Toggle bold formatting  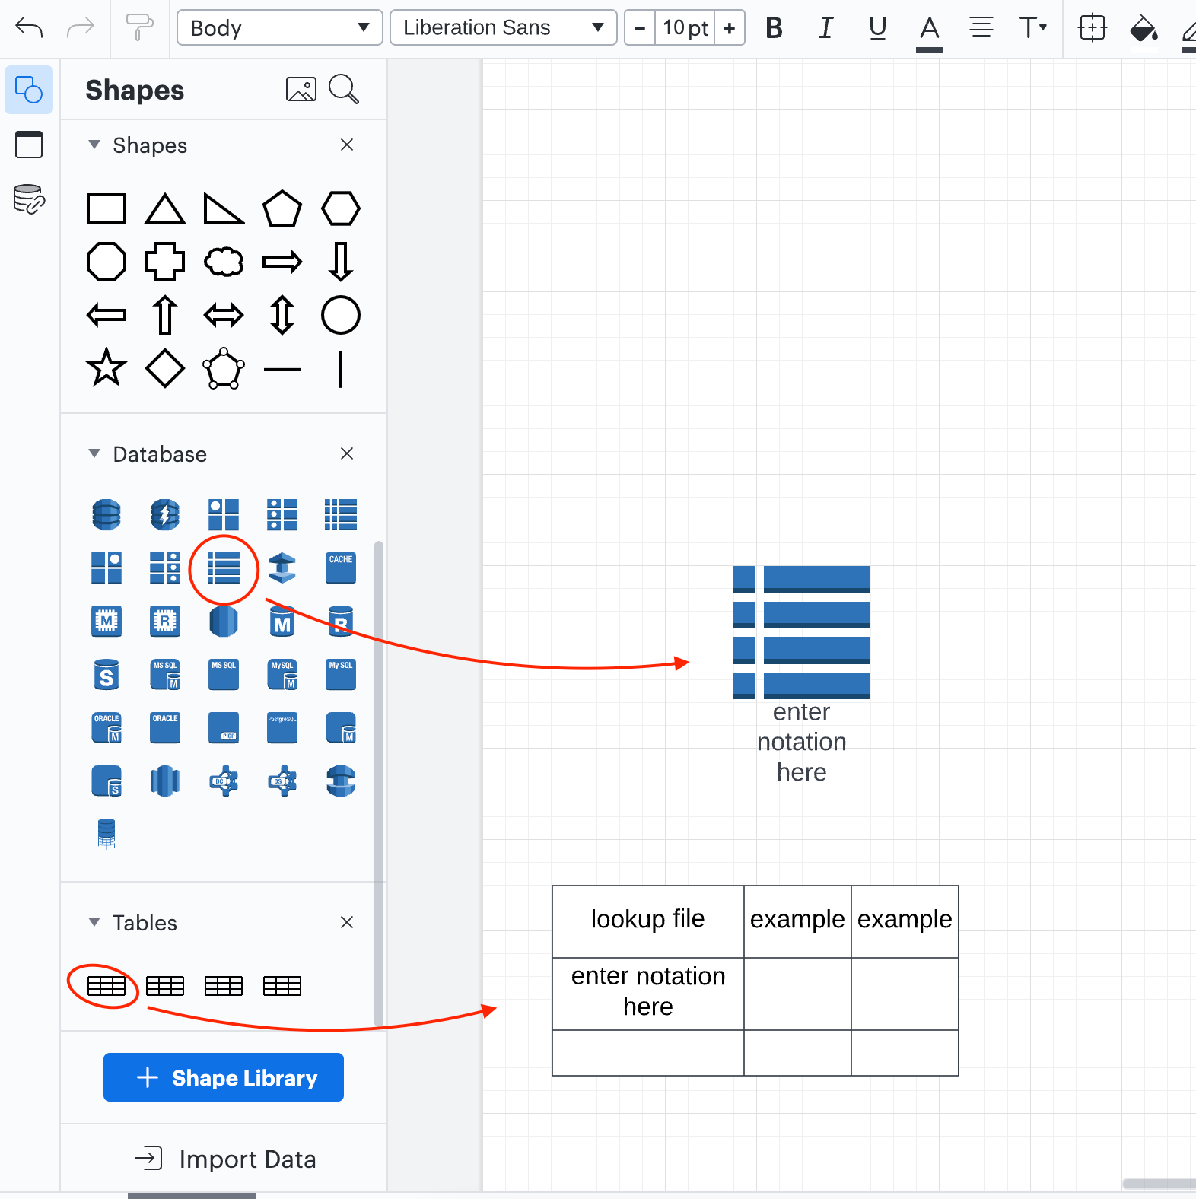click(x=774, y=28)
